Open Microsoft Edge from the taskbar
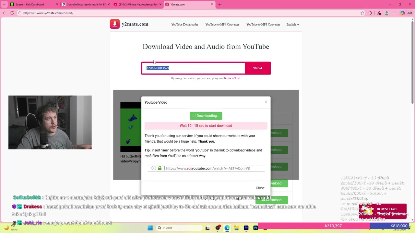The image size is (415, 233). coord(227,228)
